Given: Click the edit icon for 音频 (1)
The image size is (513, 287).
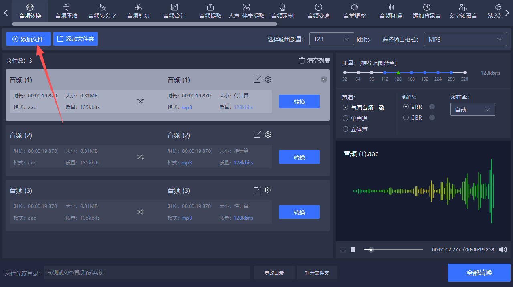Looking at the screenshot, I should coord(257,79).
